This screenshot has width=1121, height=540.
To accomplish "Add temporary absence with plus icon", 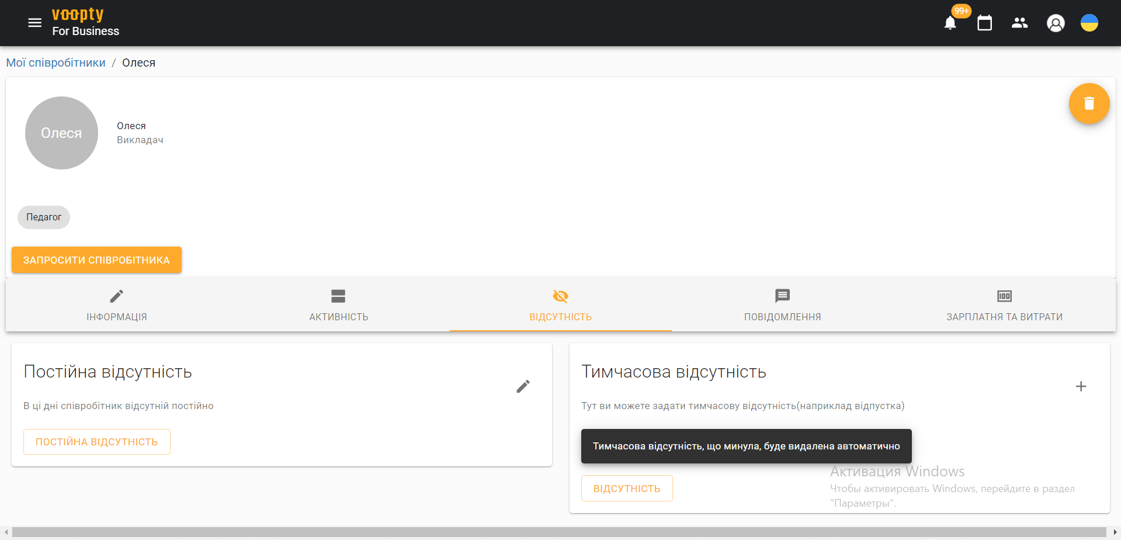I will pyautogui.click(x=1081, y=386).
